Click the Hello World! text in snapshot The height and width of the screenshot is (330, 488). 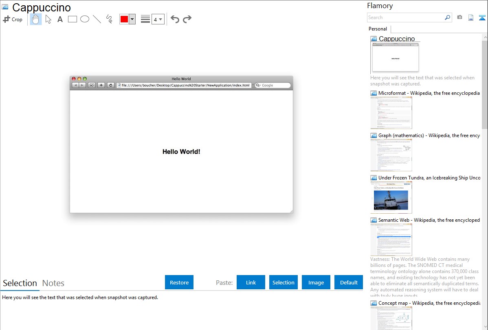pos(181,151)
